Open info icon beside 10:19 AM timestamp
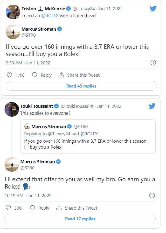The height and width of the screenshot is (233, 166). 152,196
